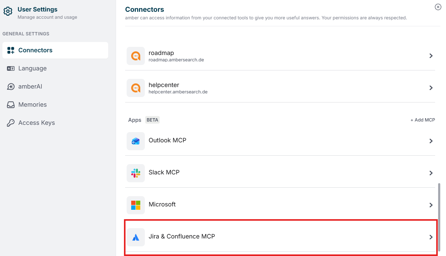Click the helpcenter.ambersearch.de URL text
Viewport: 446px width, 256px height.
click(x=178, y=92)
